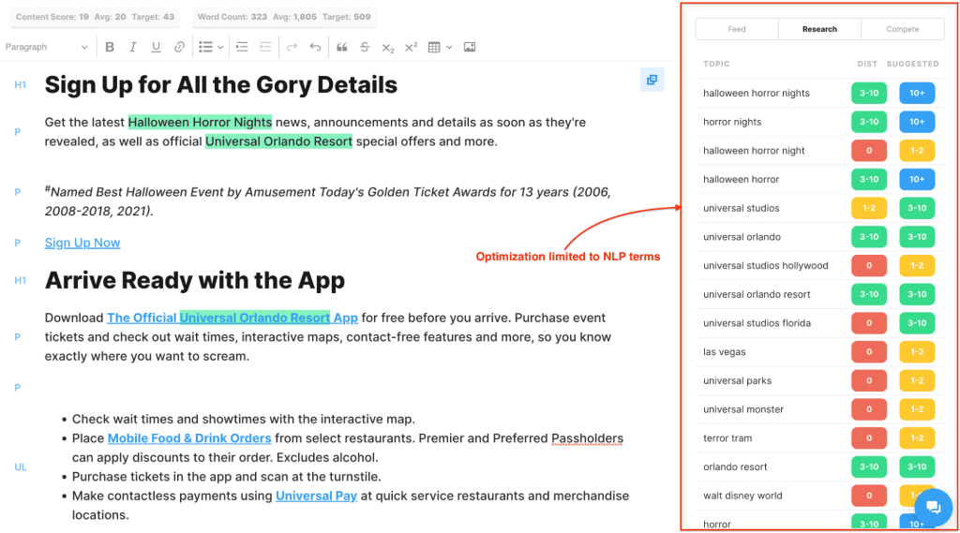
Task: Click the green 3-10 dist badge for halloween horror nights
Action: (x=869, y=93)
